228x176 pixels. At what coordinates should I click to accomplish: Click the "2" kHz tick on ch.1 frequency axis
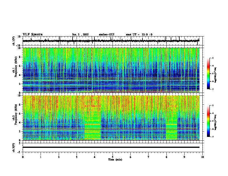[20, 84]
